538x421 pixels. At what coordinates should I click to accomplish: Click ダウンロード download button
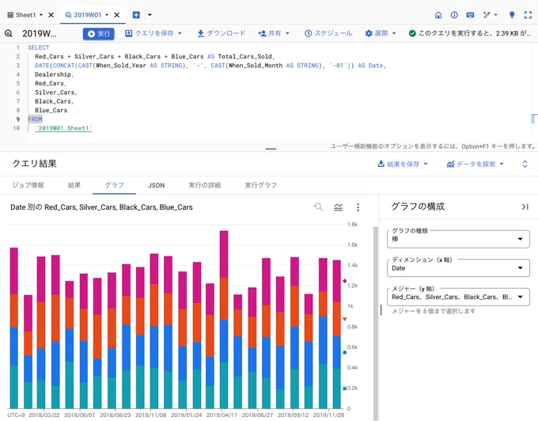(222, 33)
